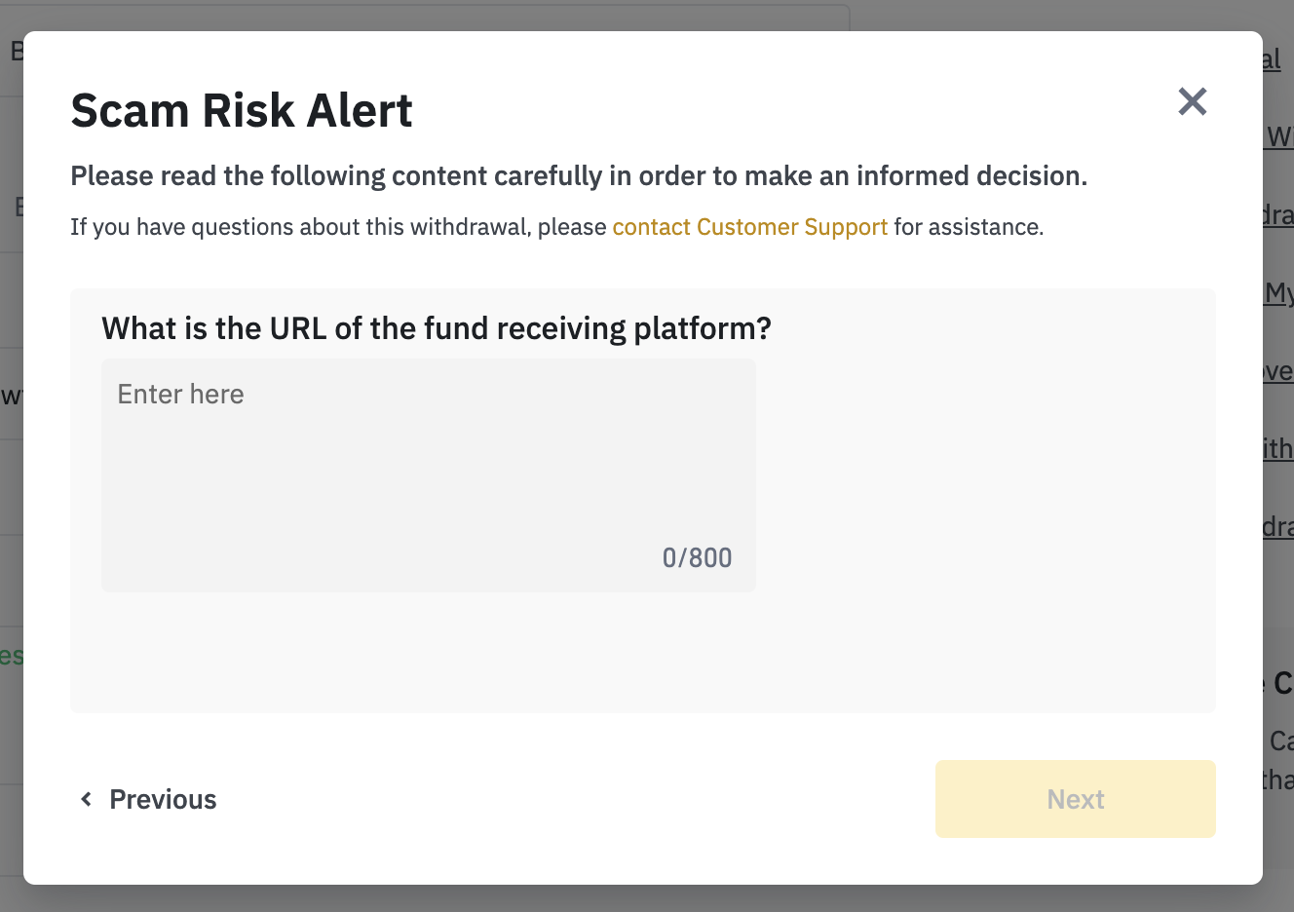Click the 'Ca' text behind the dialog
Viewport: 1294px width, 912px height.
coord(1280,741)
